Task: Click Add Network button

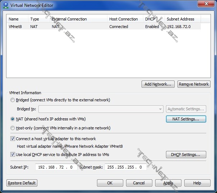Action: click(x=158, y=84)
